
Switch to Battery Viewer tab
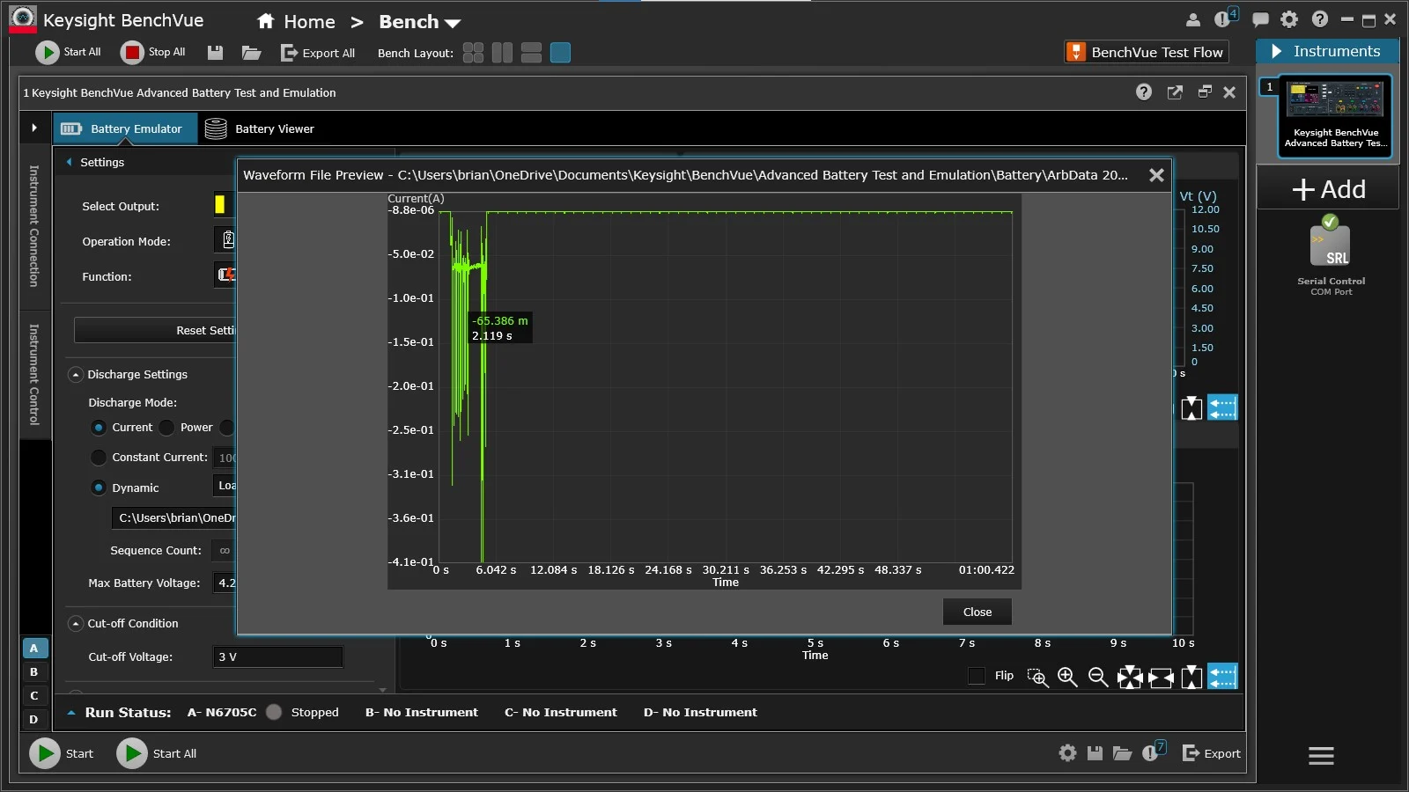tap(260, 128)
